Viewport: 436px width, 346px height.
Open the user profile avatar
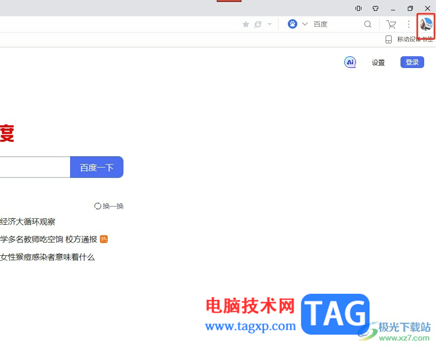(426, 24)
